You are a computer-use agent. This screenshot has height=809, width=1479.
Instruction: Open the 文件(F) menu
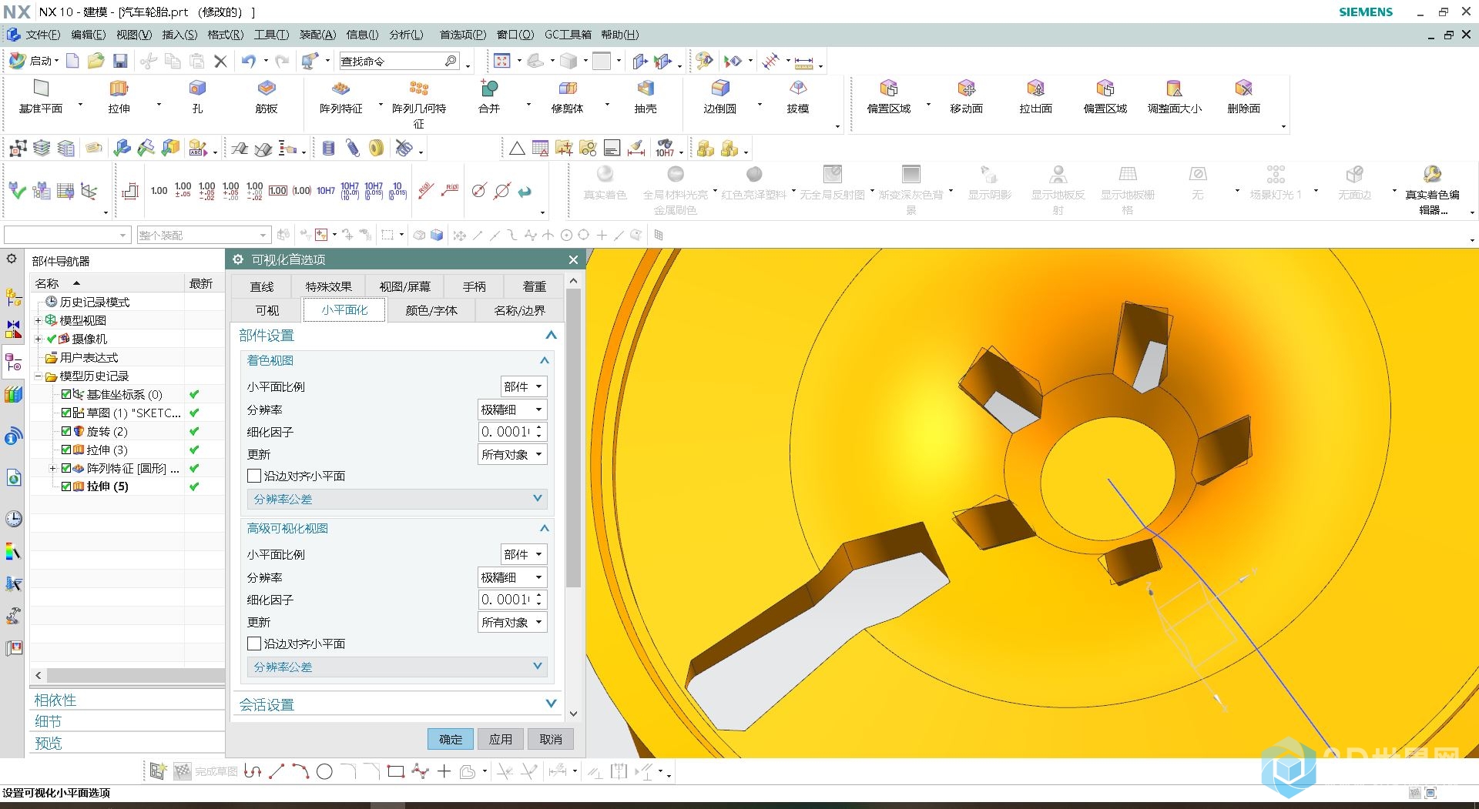(x=42, y=35)
